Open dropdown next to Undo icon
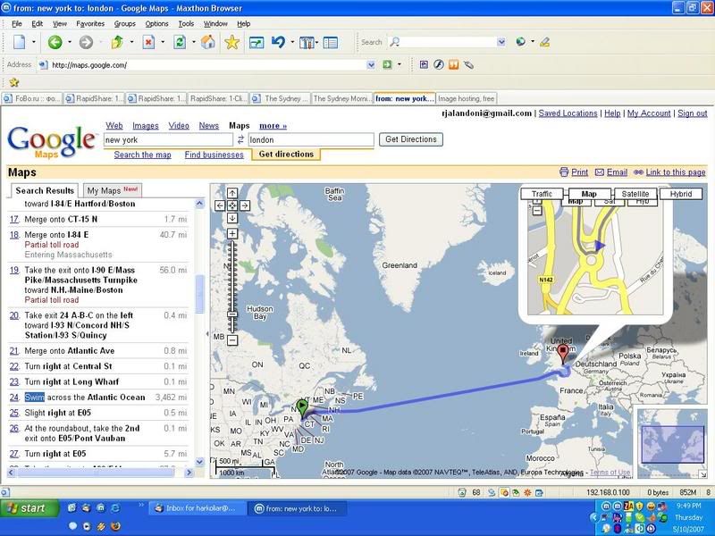This screenshot has width=715, height=536. point(292,42)
